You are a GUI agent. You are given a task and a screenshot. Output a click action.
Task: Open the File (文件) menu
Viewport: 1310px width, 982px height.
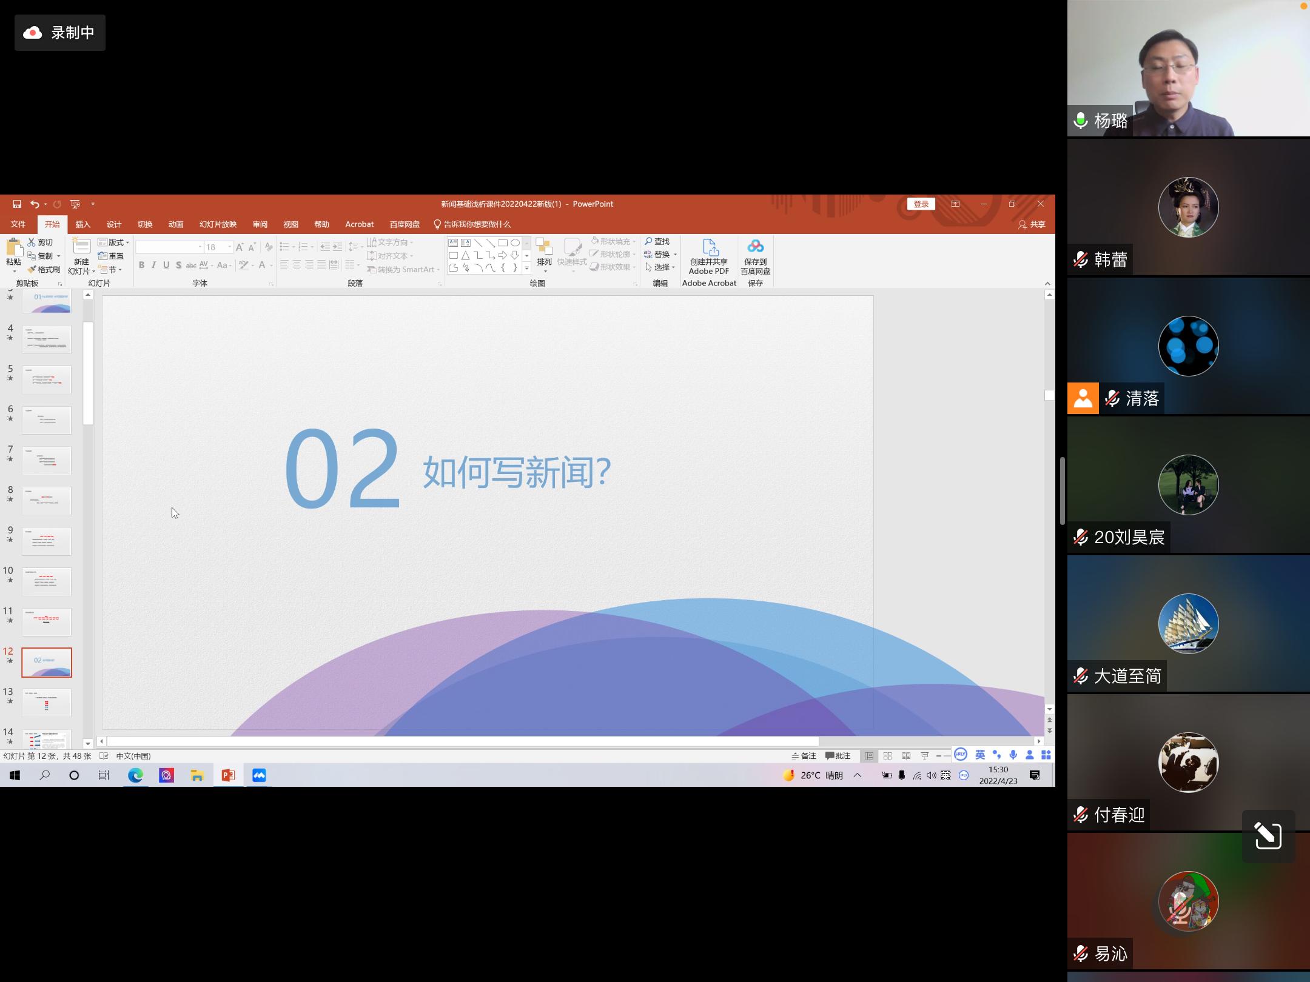coord(18,224)
